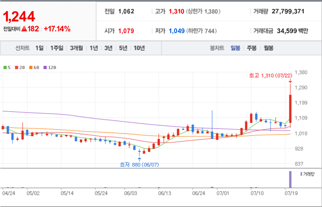Select the 1일 line chart period
The width and height of the screenshot is (322, 207).
(x=40, y=48)
